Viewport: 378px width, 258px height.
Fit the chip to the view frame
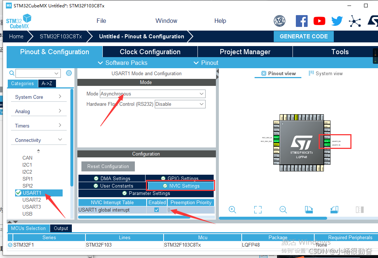(258, 210)
